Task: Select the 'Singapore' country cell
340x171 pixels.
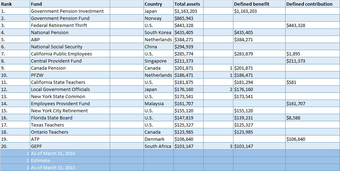Action: [x=158, y=61]
